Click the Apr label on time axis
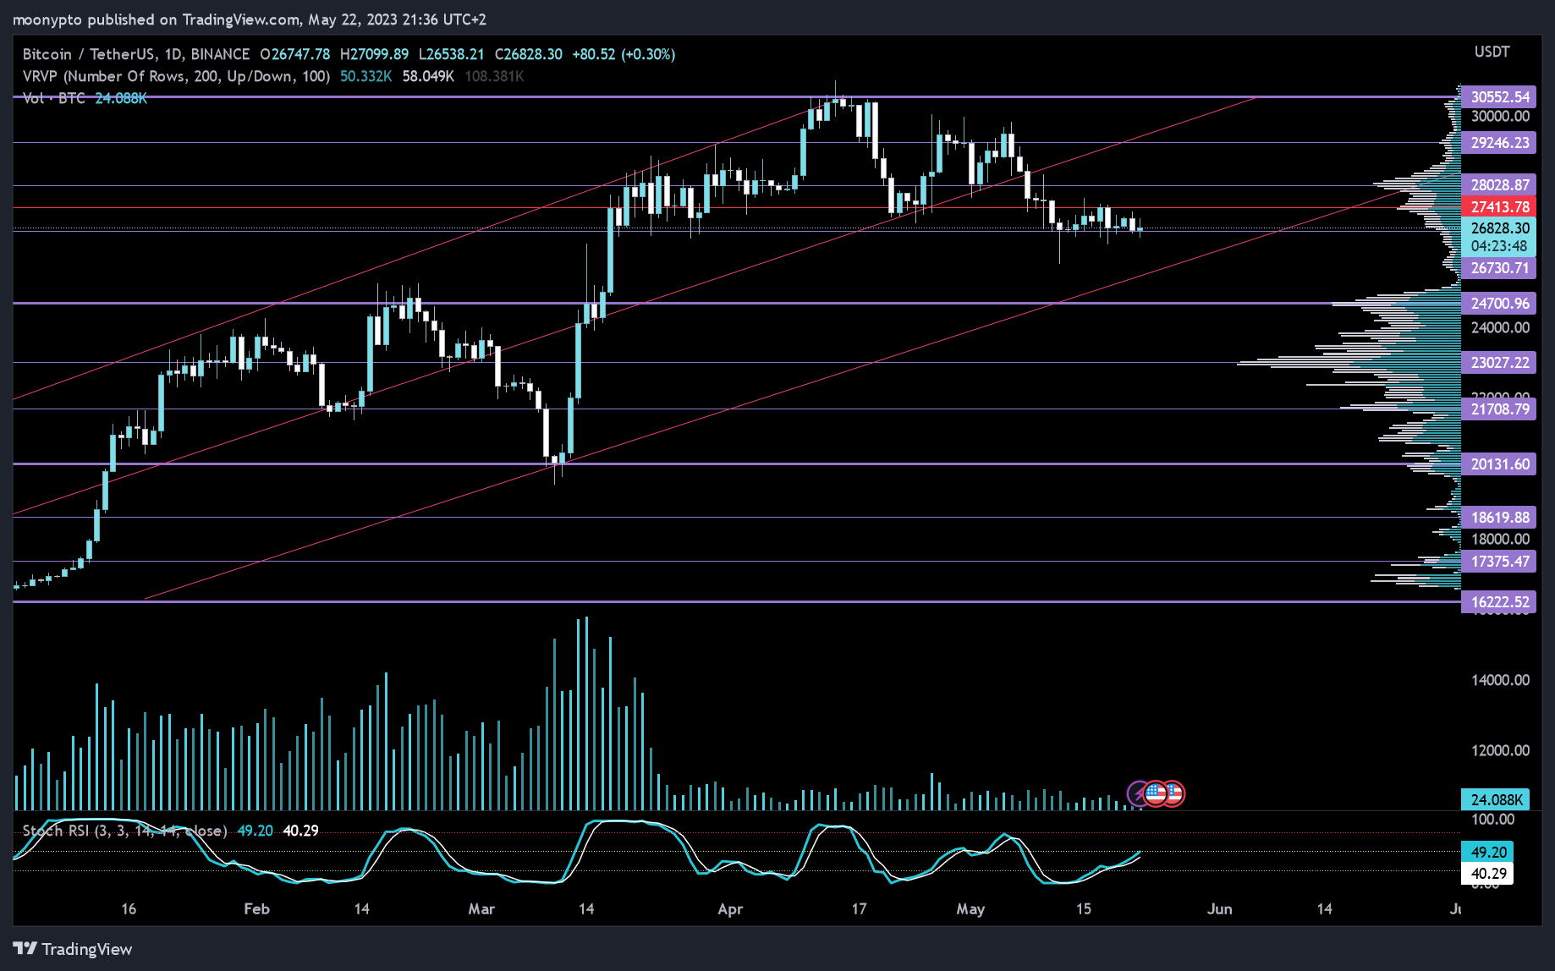Image resolution: width=1555 pixels, height=971 pixels. 730,909
